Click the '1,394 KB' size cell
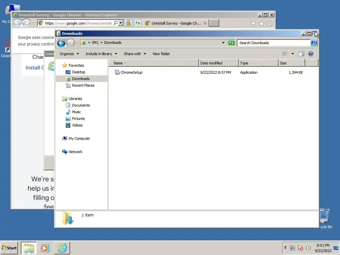The width and height of the screenshot is (340, 255). coord(295,72)
